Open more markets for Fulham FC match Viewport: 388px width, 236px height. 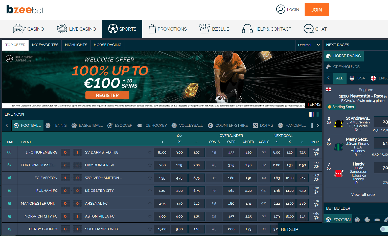[316, 190]
